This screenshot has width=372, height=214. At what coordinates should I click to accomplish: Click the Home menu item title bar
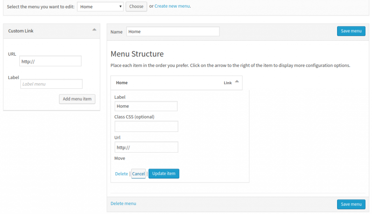tap(163, 83)
